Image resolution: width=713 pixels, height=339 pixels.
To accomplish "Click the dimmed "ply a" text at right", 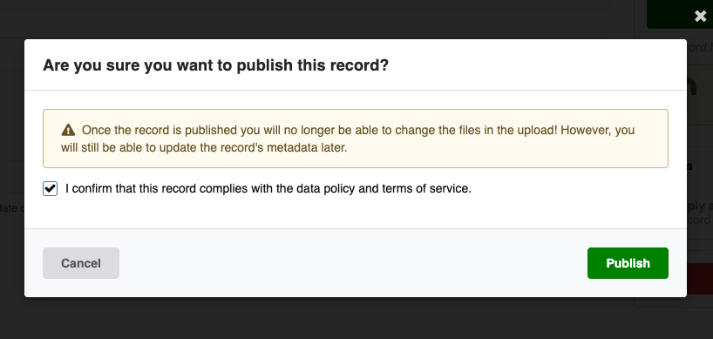I will click(700, 206).
